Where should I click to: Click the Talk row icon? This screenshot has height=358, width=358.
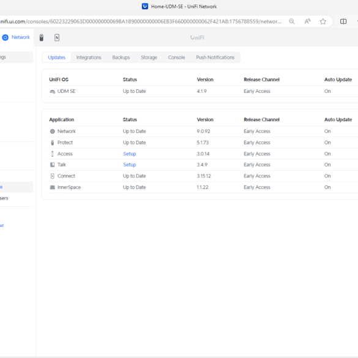(52, 165)
